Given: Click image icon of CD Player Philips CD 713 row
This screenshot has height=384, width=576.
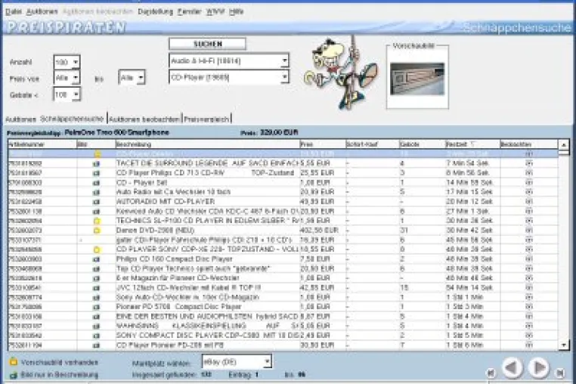Looking at the screenshot, I should click(x=96, y=173).
